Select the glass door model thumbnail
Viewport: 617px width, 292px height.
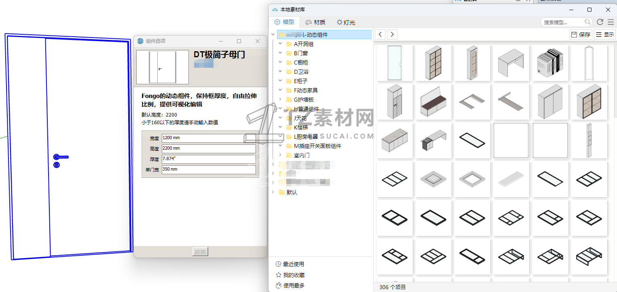(395, 63)
